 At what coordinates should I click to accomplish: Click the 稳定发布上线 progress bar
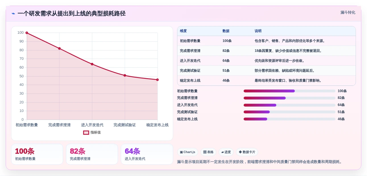click(289, 119)
